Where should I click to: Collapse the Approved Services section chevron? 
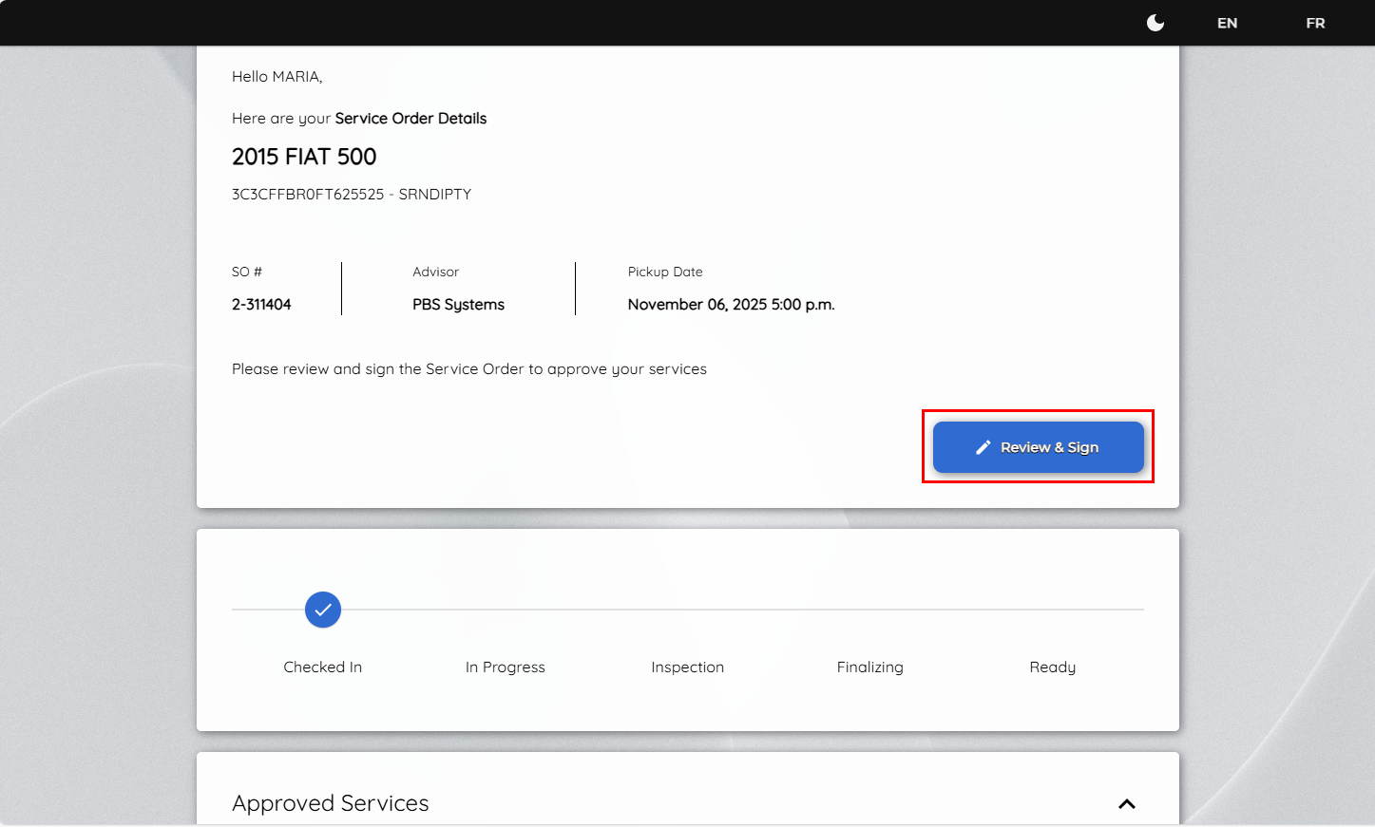[x=1127, y=804]
